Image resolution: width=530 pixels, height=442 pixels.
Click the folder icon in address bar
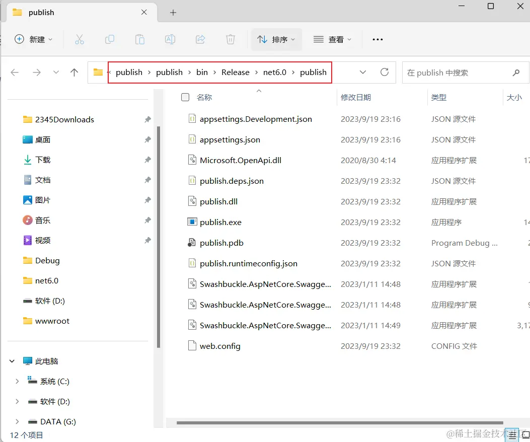[98, 72]
